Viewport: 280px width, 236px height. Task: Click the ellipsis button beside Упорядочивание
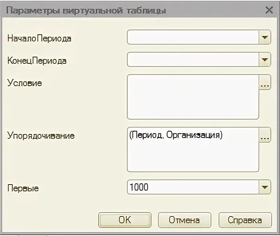(265, 135)
